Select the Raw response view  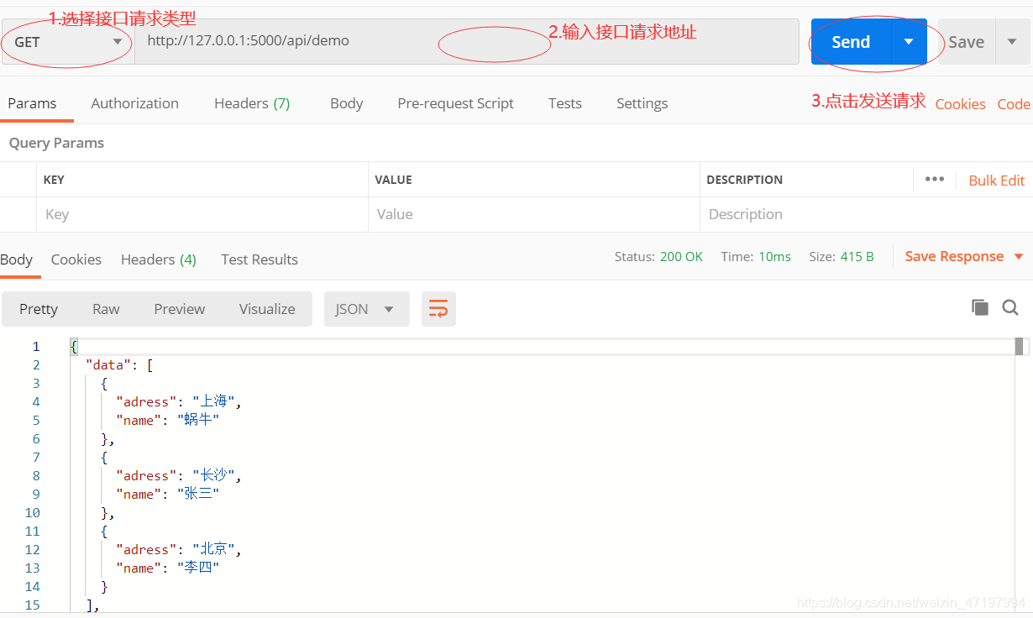point(106,309)
